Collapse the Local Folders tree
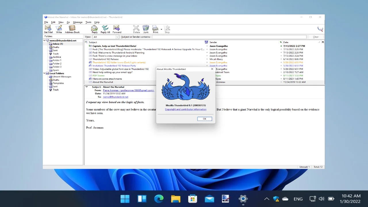 pyautogui.click(x=45, y=73)
